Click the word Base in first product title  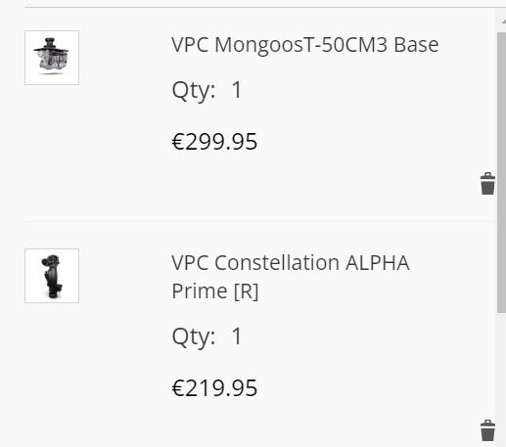(x=416, y=45)
